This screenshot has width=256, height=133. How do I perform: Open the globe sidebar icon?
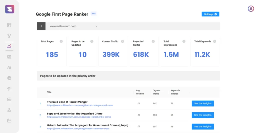click(9, 78)
